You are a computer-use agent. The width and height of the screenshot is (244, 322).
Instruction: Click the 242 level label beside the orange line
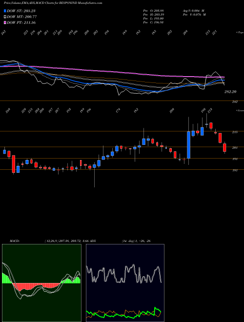coord(235,102)
